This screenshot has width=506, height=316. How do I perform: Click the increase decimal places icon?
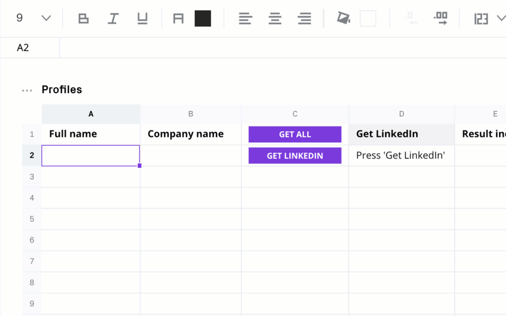coord(441,18)
